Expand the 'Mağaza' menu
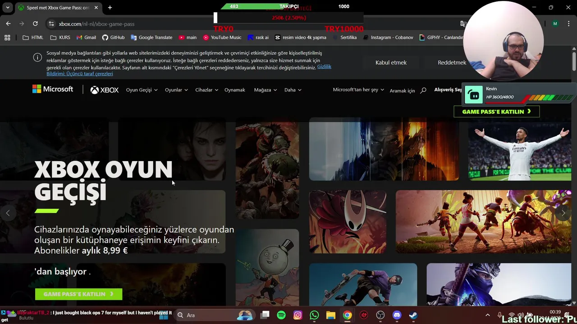The image size is (577, 324). (x=265, y=90)
